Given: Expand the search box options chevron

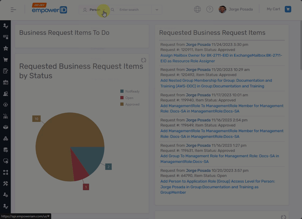Looking at the screenshot, I should (157, 10).
